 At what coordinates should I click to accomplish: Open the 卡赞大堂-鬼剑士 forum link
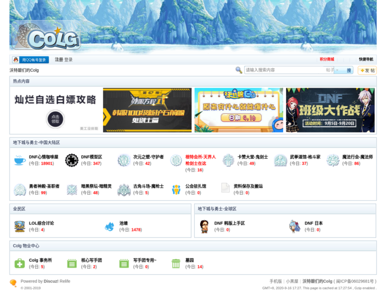252,157
